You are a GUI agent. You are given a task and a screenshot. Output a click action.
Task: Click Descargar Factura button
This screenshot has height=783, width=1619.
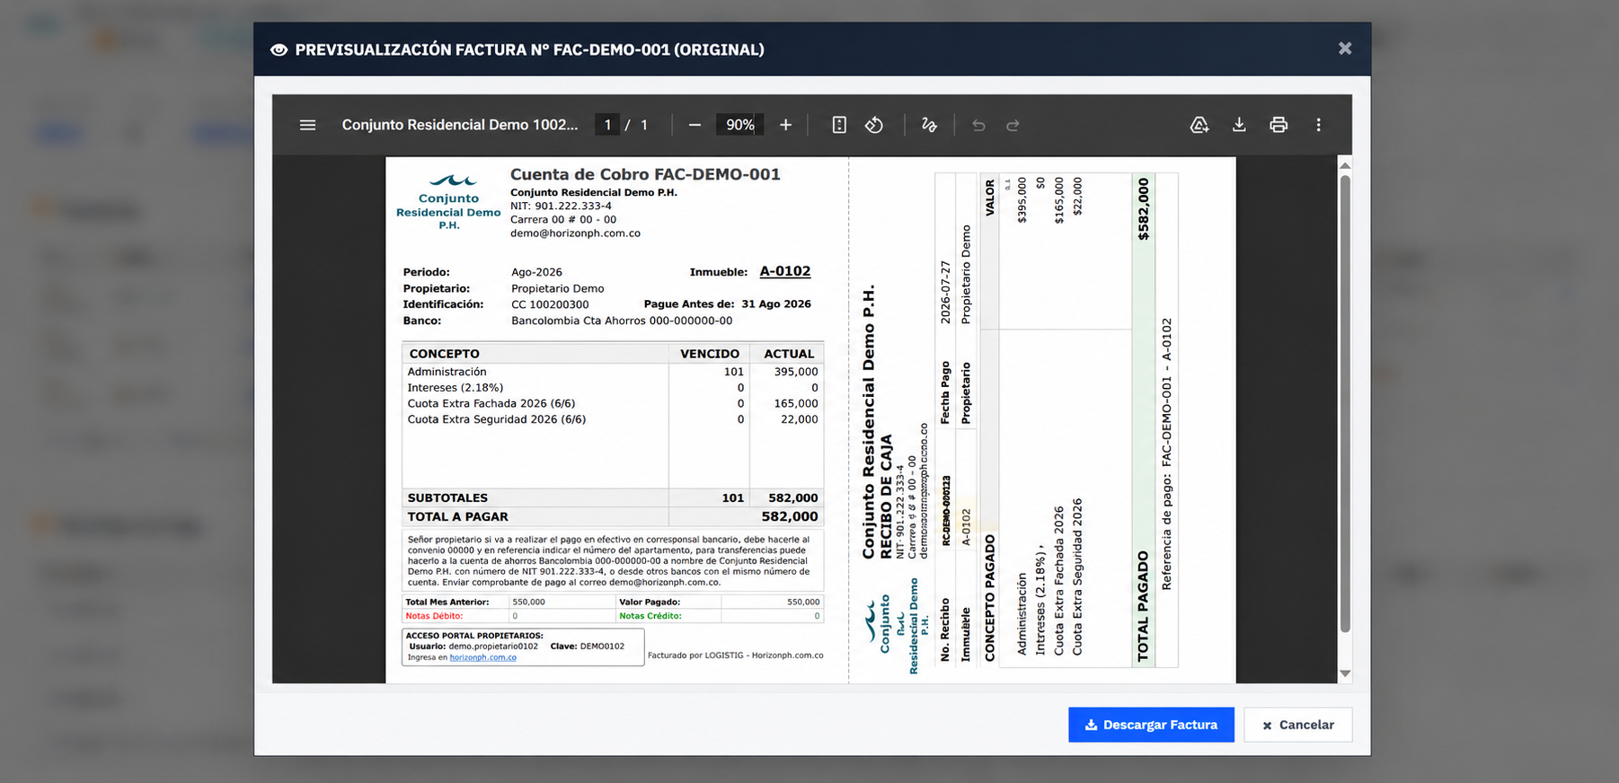click(1151, 725)
